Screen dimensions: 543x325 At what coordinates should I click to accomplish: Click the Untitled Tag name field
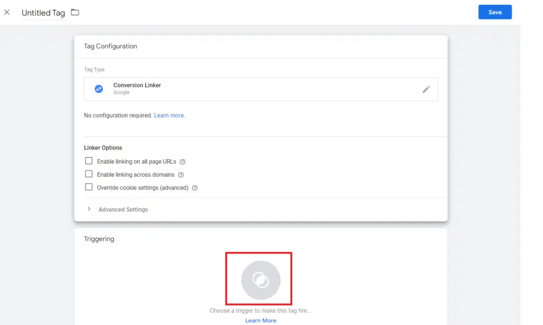coord(43,13)
